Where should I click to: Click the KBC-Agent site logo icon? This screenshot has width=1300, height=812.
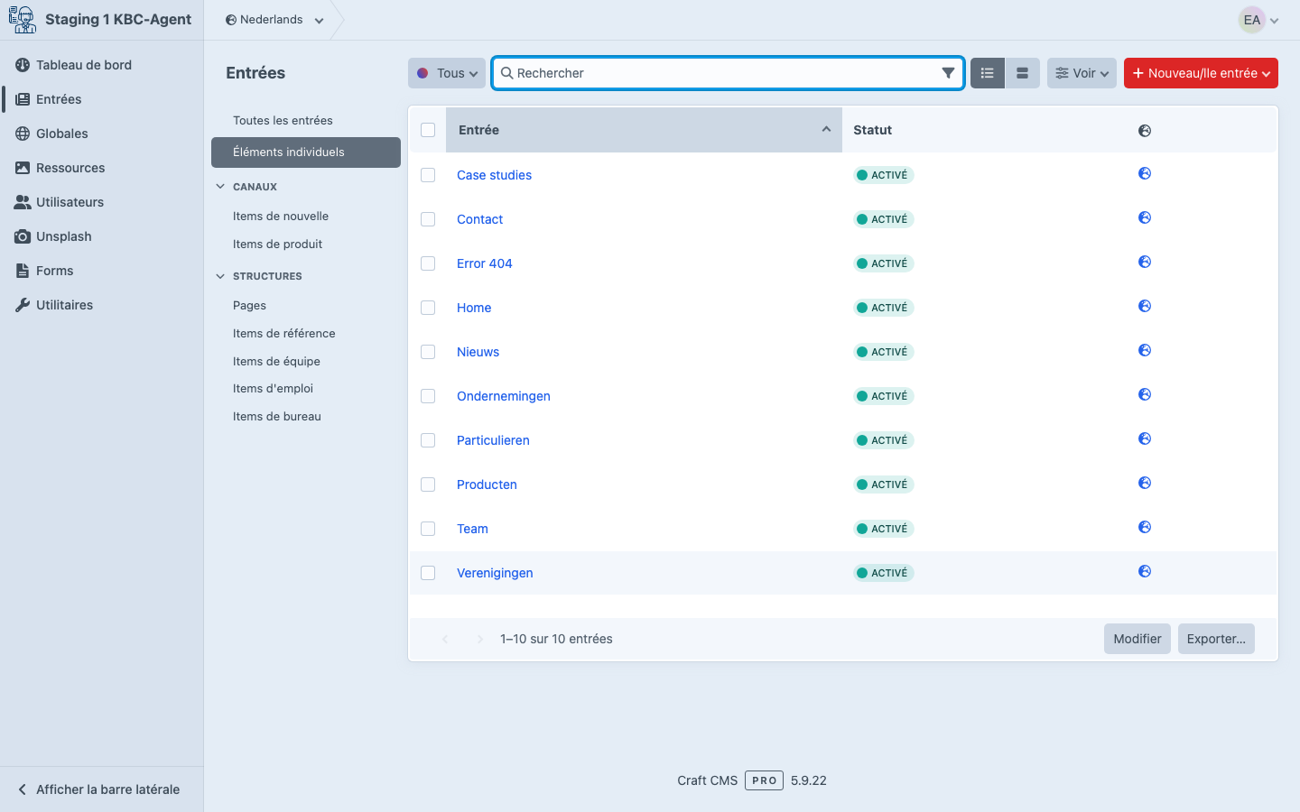(x=23, y=20)
